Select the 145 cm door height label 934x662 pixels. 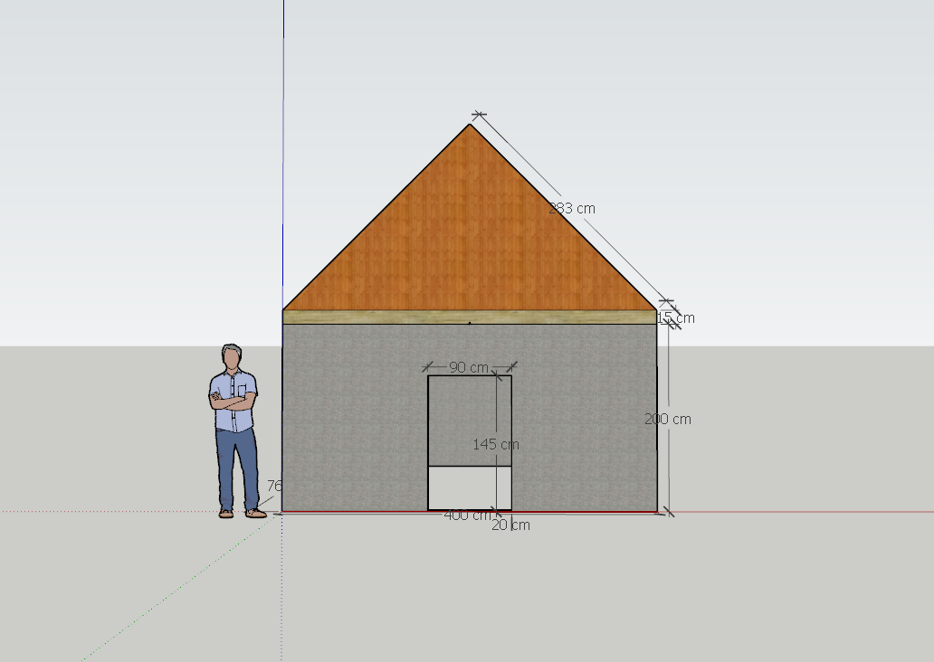[495, 444]
